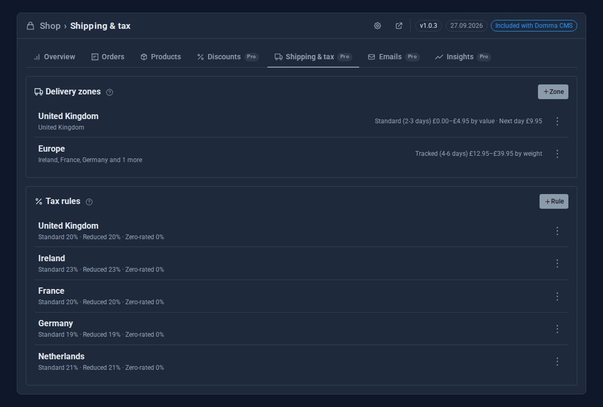This screenshot has height=407, width=603.
Task: View the Insights tab
Action: click(x=462, y=57)
